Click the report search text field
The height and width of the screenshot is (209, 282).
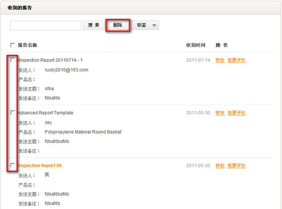coord(45,25)
